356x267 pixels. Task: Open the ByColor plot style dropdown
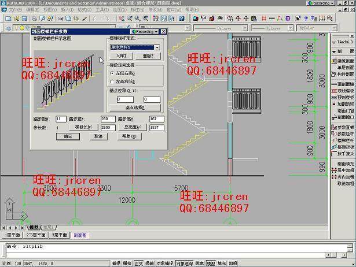[334, 28]
